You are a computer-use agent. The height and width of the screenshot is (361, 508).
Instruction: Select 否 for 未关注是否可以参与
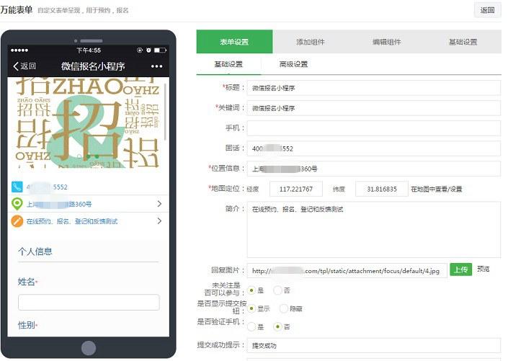click(x=277, y=290)
